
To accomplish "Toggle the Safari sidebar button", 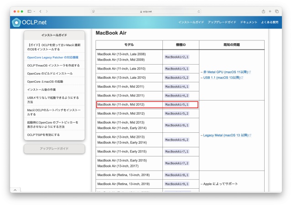I will click(29, 11).
